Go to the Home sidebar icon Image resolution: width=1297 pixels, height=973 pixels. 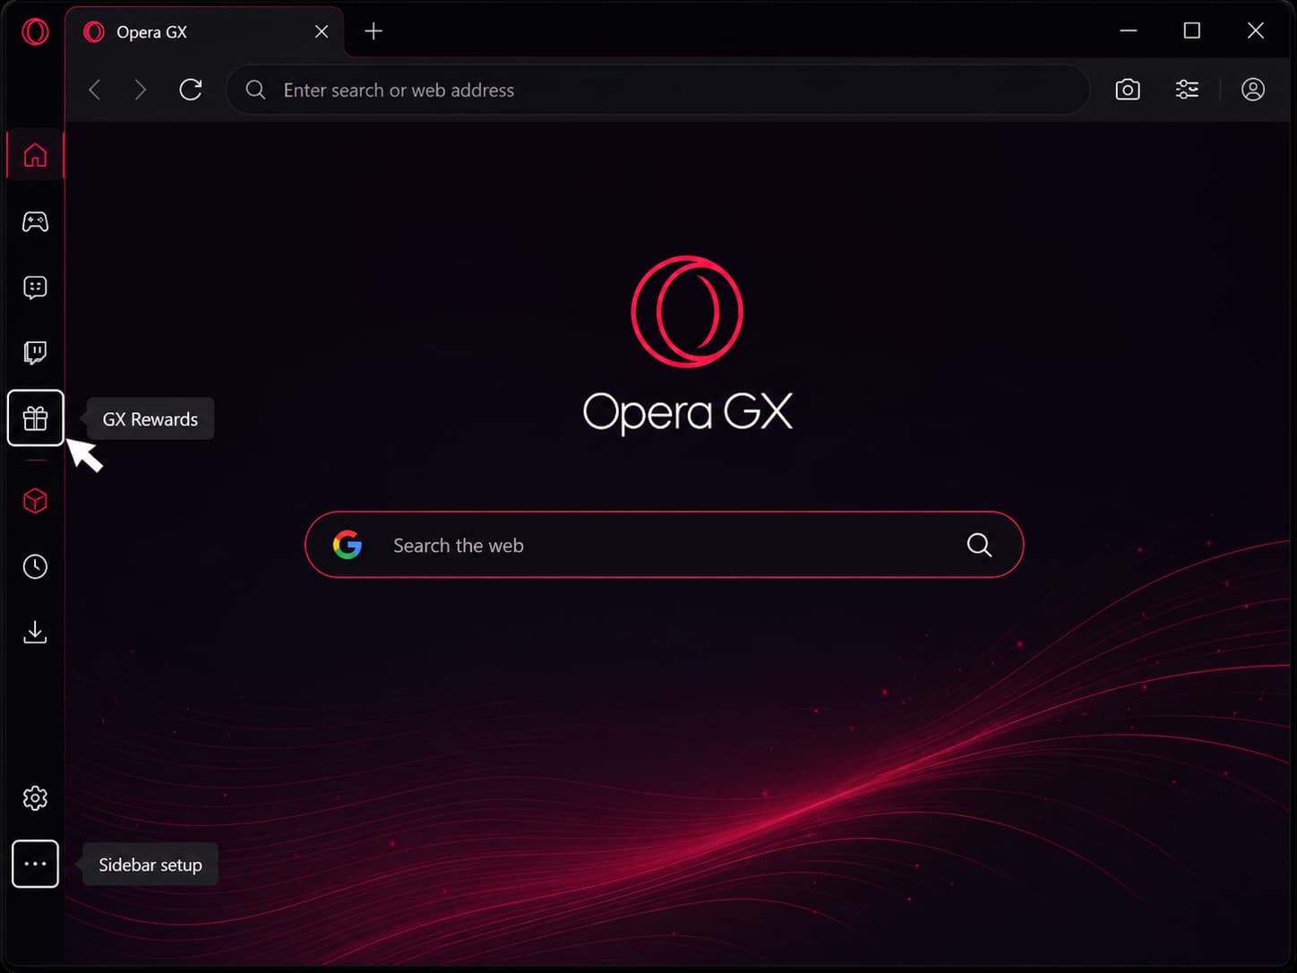tap(35, 155)
